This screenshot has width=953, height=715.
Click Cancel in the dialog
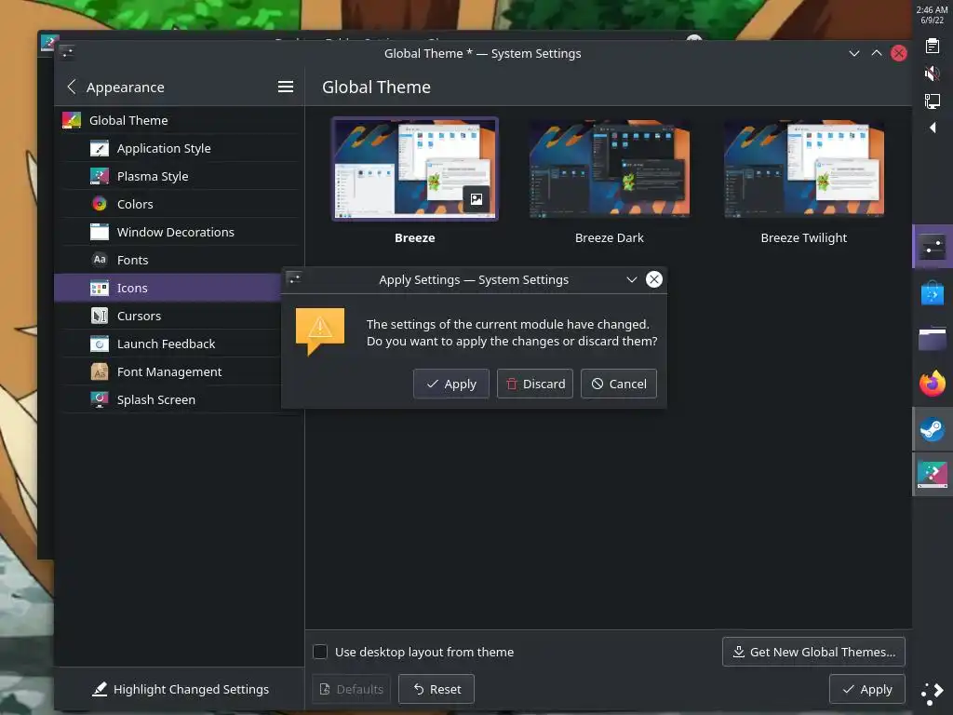tap(619, 384)
